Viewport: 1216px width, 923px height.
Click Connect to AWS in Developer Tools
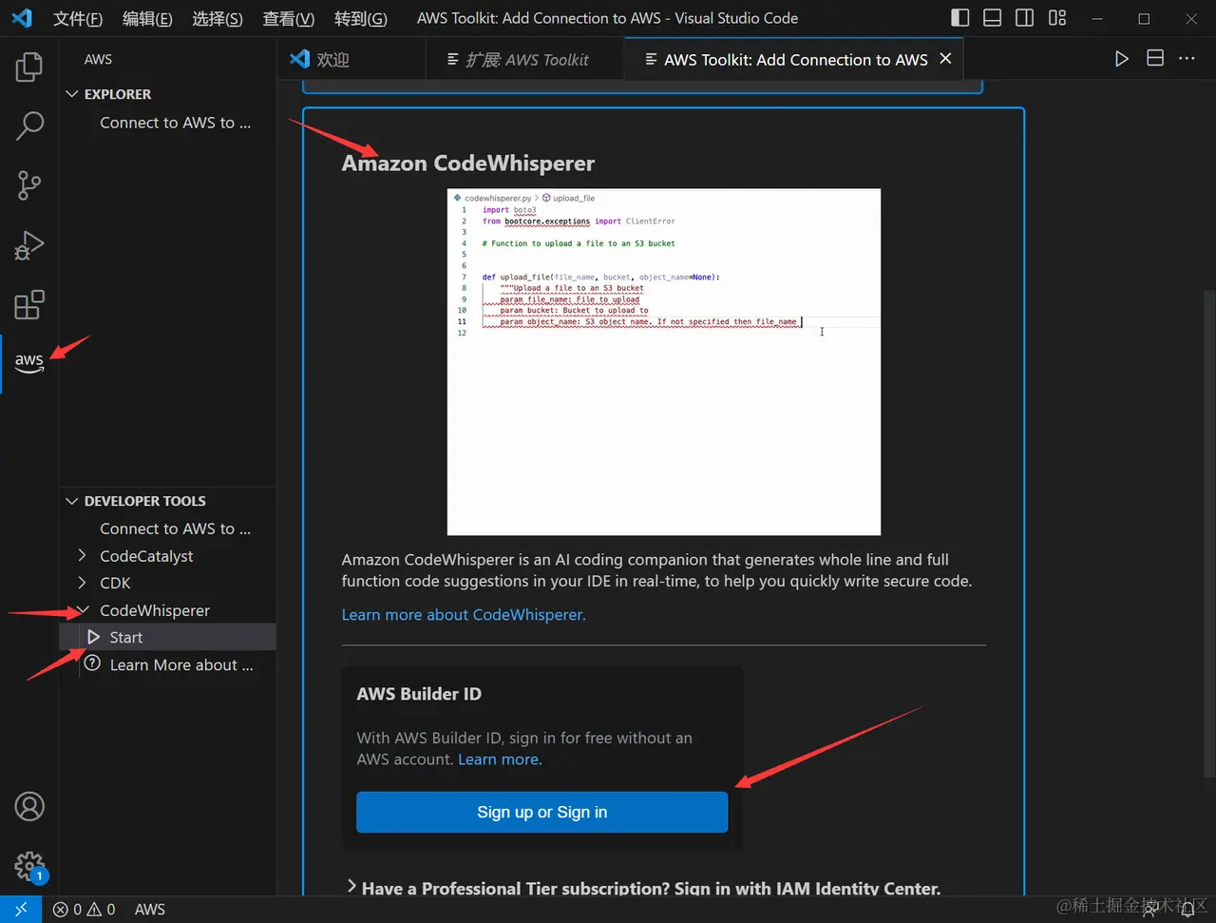[176, 529]
